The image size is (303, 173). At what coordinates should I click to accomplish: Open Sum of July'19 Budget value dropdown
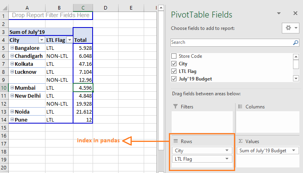(294, 150)
